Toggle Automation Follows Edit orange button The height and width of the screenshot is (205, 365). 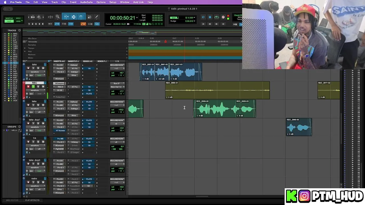click(x=83, y=24)
